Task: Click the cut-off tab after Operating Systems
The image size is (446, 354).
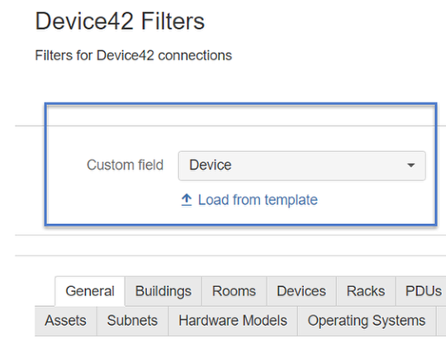Action: [441, 321]
